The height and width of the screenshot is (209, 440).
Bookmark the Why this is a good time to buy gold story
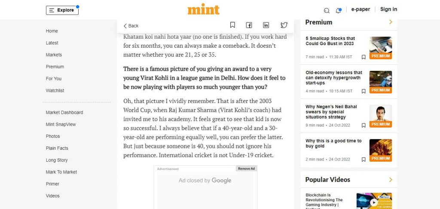[x=364, y=159]
